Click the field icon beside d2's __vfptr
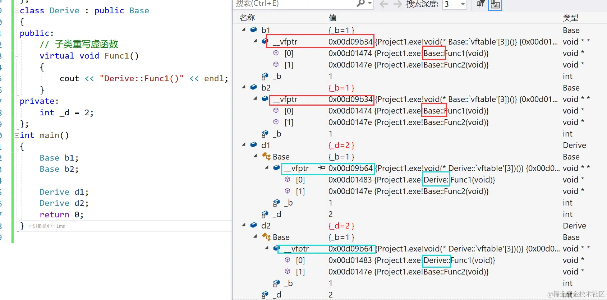The height and width of the screenshot is (300, 607). pos(277,248)
